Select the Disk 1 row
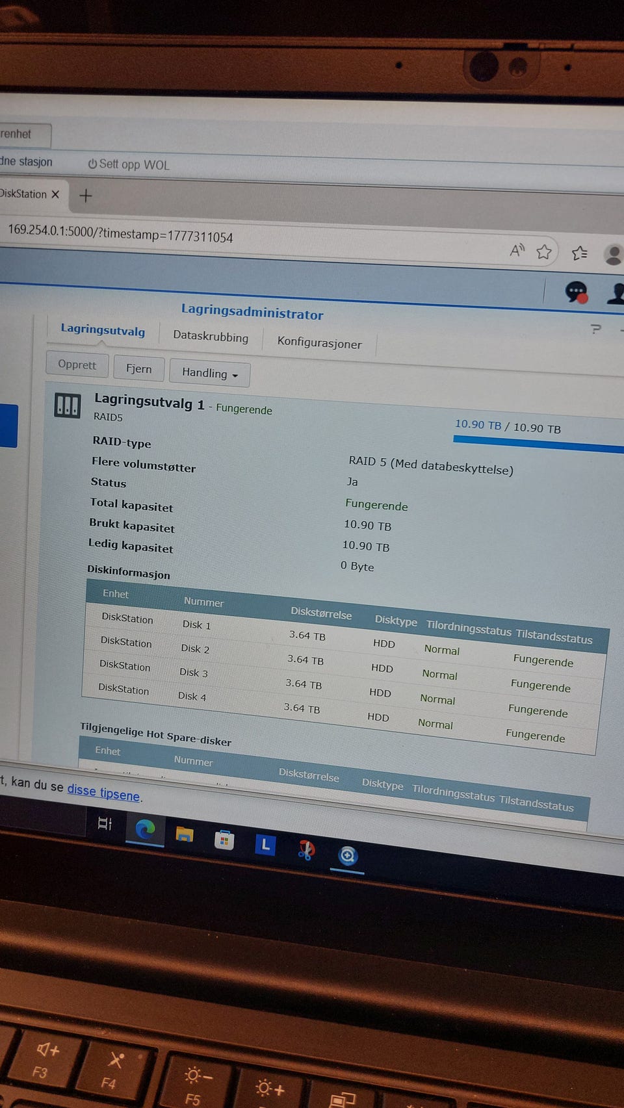The height and width of the screenshot is (1108, 624). (x=344, y=640)
